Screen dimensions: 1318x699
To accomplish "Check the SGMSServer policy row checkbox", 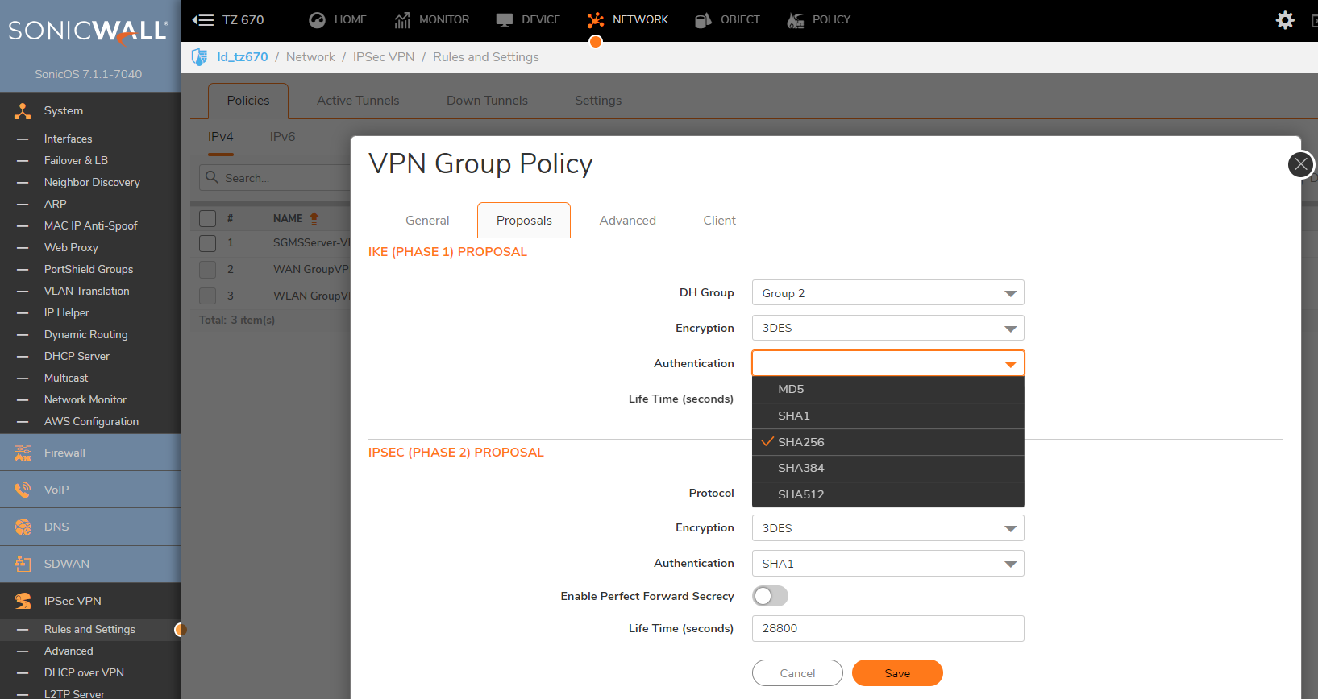I will point(208,243).
